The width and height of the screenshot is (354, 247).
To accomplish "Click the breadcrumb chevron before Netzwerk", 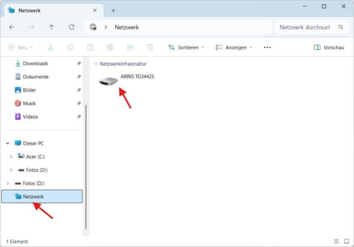I will [106, 27].
